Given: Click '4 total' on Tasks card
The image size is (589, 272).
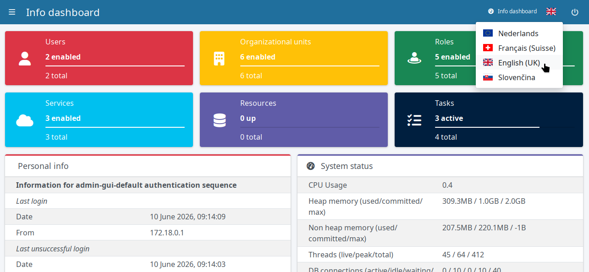Looking at the screenshot, I should click(x=446, y=137).
